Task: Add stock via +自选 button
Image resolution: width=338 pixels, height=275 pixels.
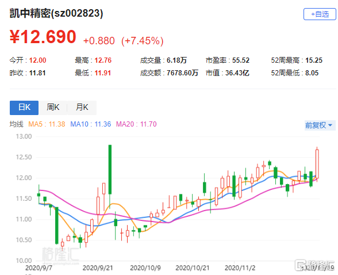Action: pyautogui.click(x=320, y=14)
